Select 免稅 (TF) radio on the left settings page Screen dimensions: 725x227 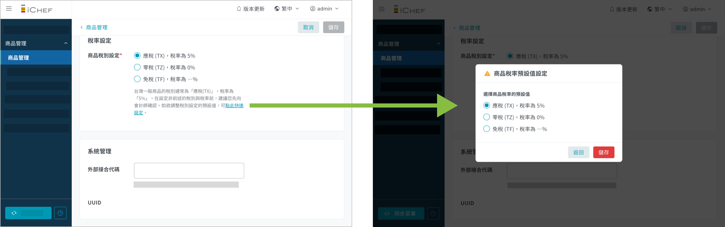pos(137,79)
